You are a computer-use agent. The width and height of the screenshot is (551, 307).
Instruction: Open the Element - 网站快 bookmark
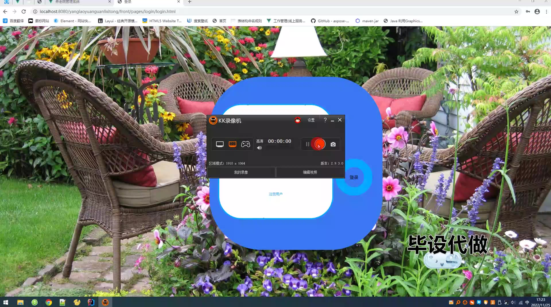coord(72,21)
